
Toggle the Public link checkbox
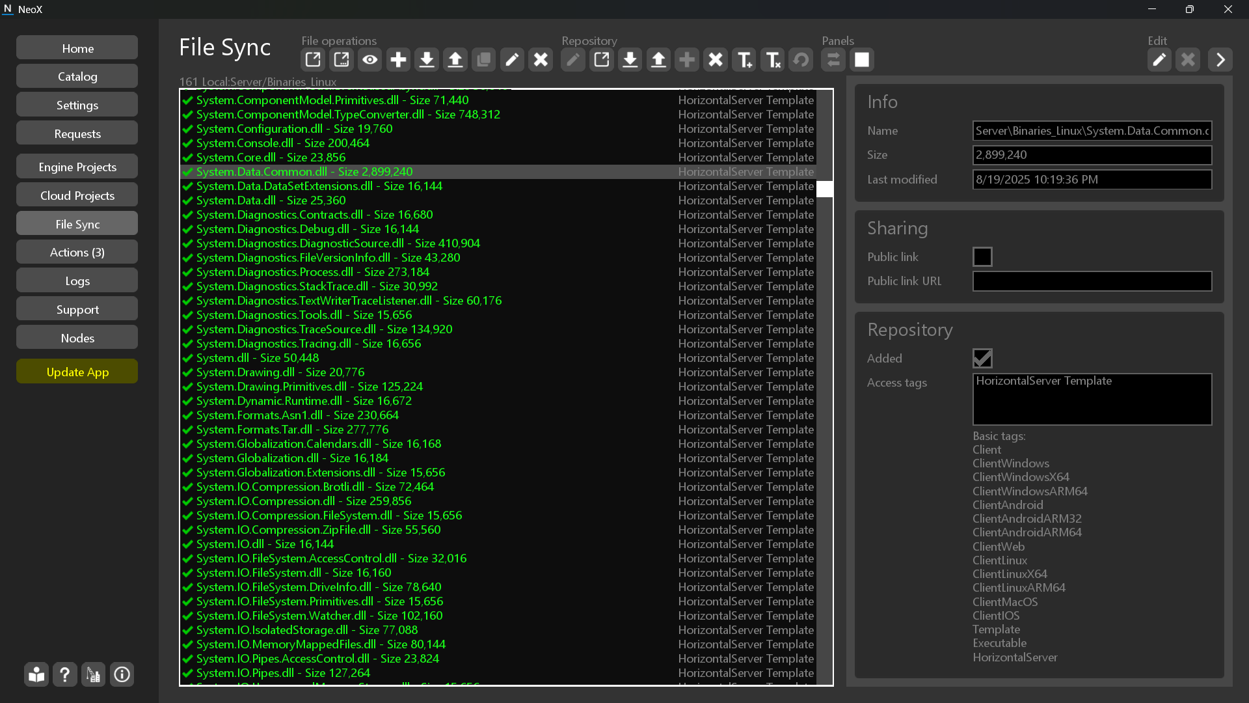pyautogui.click(x=982, y=256)
